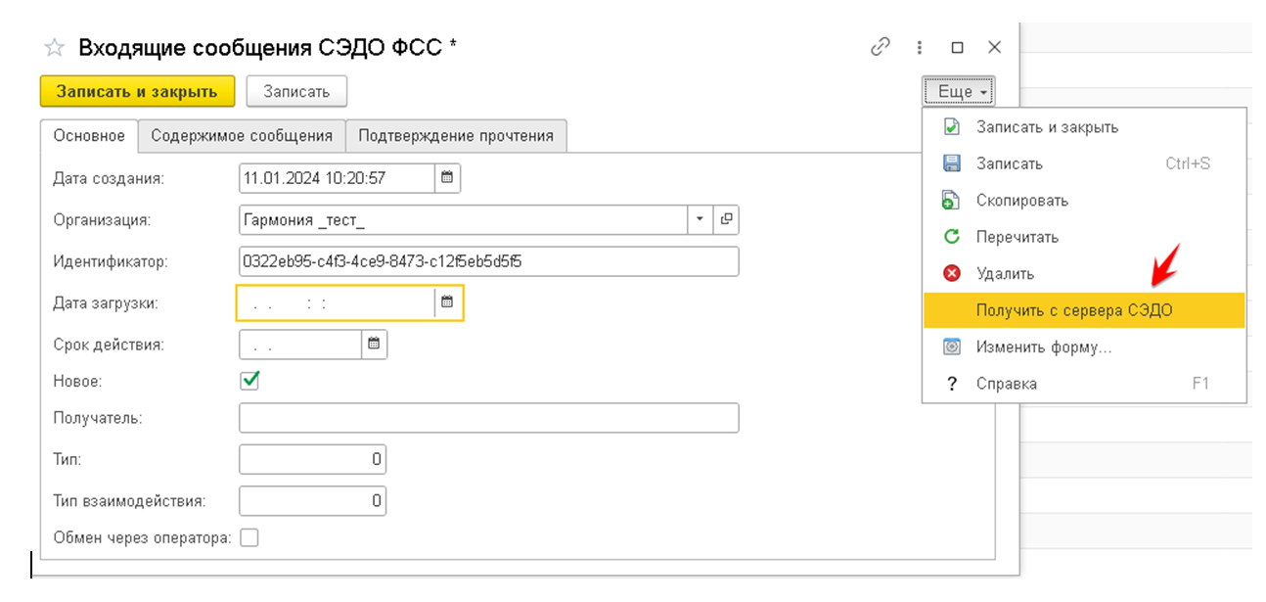Screen dimensions: 1266x602
Task: Open calendar picker for Срок действия
Action: click(374, 344)
